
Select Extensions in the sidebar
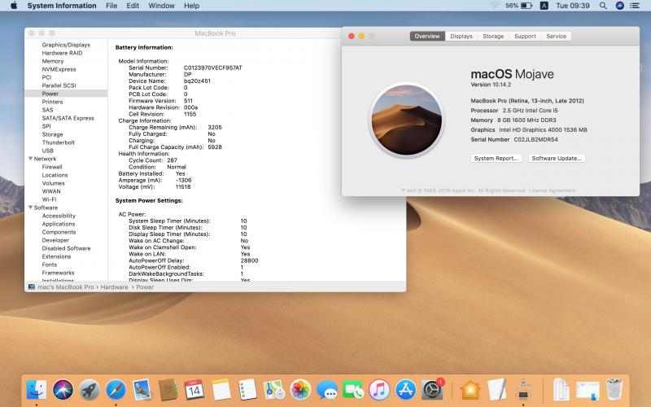click(x=56, y=256)
